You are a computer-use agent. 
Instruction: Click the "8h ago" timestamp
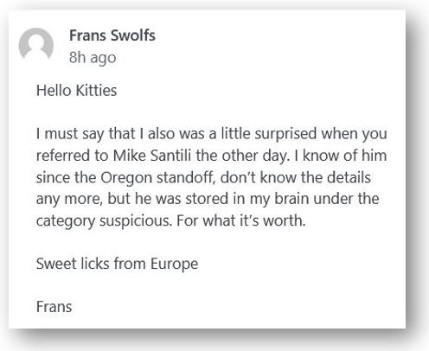(x=93, y=58)
